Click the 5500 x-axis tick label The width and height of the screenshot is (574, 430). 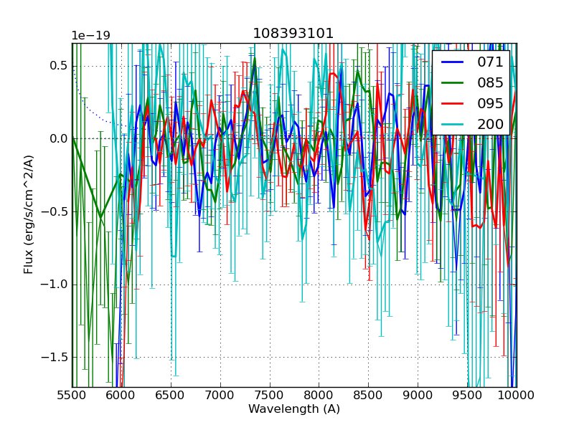click(x=72, y=395)
